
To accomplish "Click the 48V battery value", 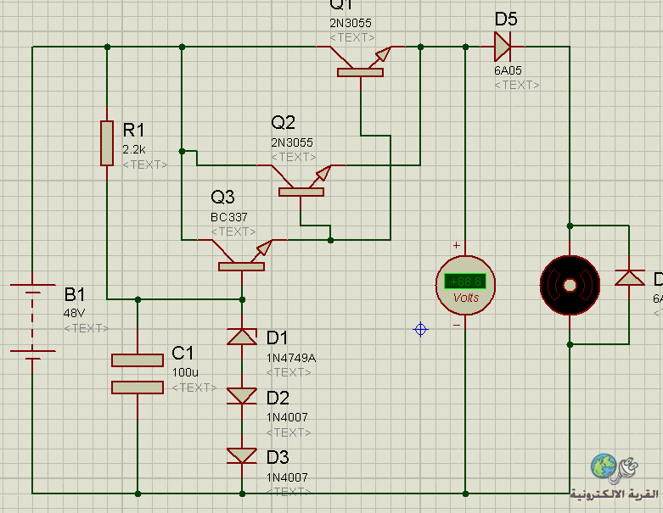I will coord(75,313).
